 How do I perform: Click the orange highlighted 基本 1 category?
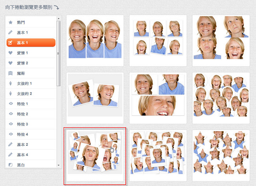[31, 43]
